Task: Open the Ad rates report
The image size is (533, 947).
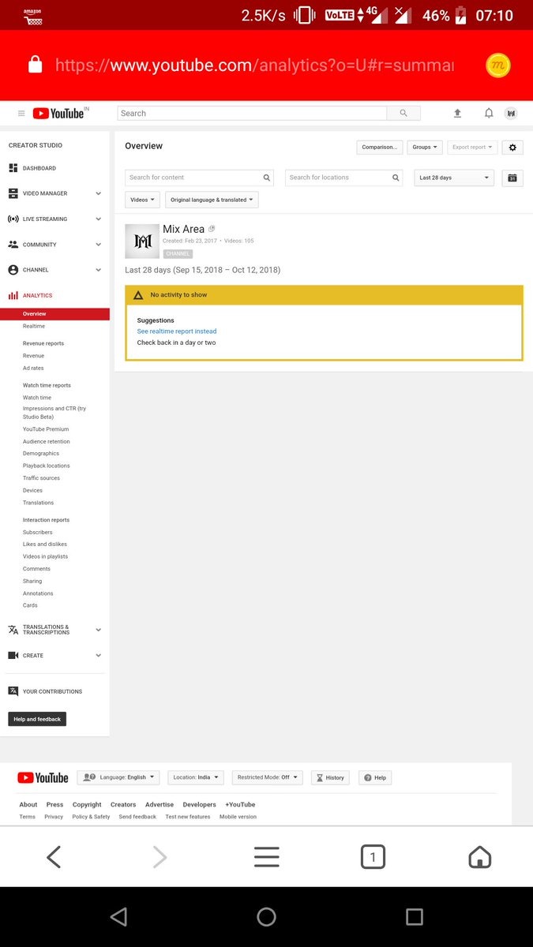Action: point(33,369)
